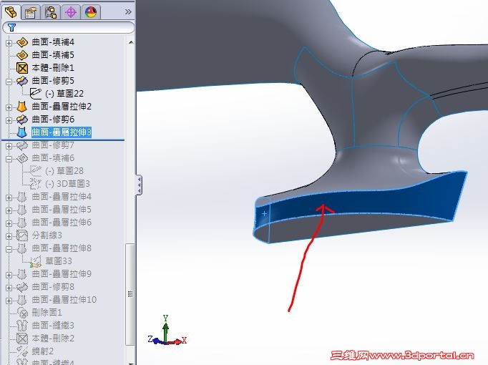
Task: Click the feature tree filter field
Action: [69, 27]
